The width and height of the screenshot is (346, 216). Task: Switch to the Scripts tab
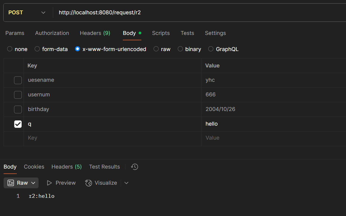click(x=161, y=33)
